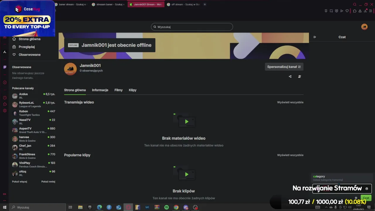This screenshot has width=375, height=211.
Task: Click the ad blocker shield icon
Action: (x=337, y=11)
